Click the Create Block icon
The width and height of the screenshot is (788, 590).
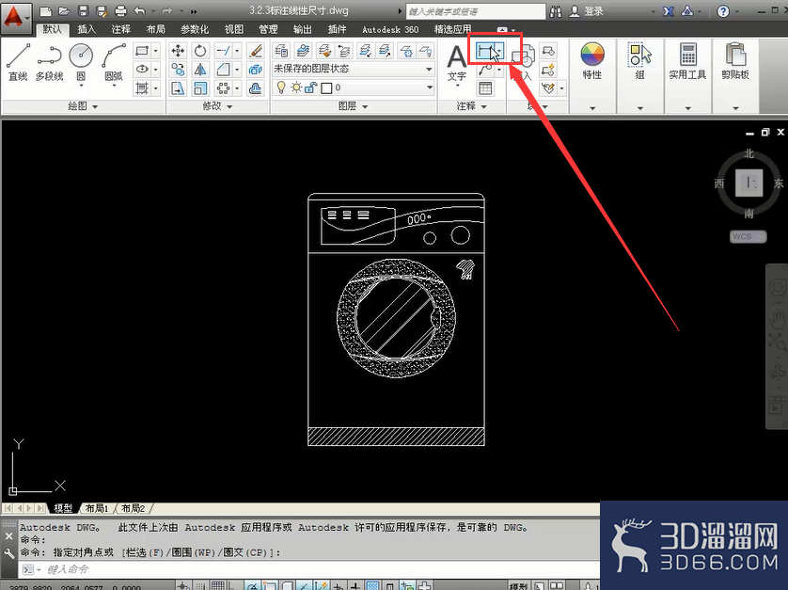[548, 50]
